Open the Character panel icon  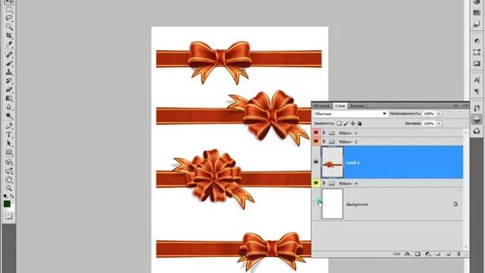point(477,80)
